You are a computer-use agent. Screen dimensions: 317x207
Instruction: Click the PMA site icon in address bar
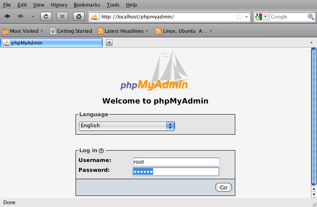point(94,17)
